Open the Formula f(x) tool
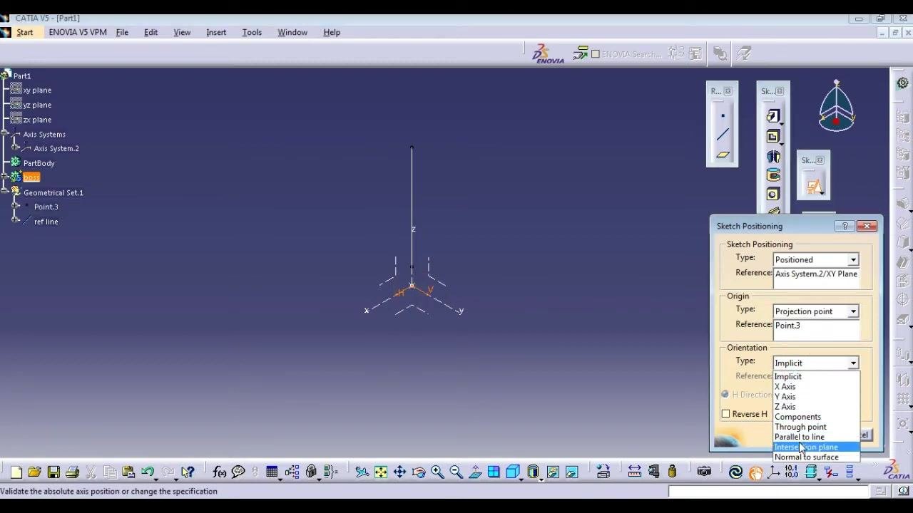913x513 pixels. (220, 472)
